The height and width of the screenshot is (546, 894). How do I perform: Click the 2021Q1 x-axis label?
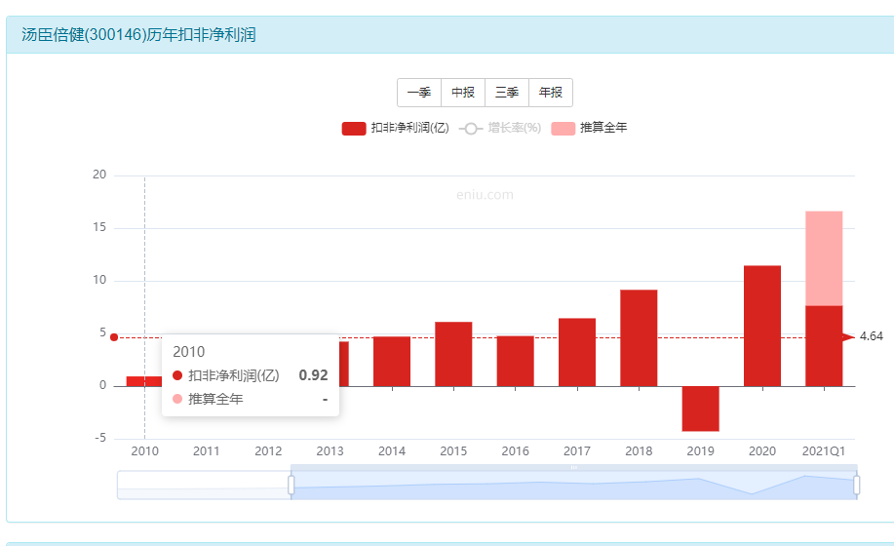[x=824, y=451]
